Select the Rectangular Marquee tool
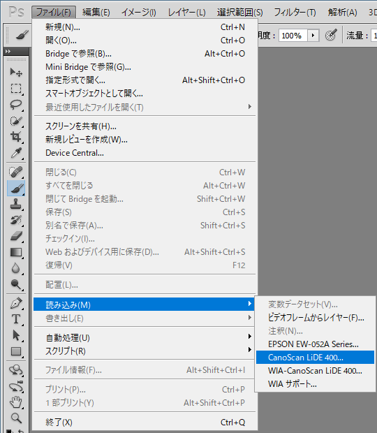377x433 pixels. click(16, 89)
